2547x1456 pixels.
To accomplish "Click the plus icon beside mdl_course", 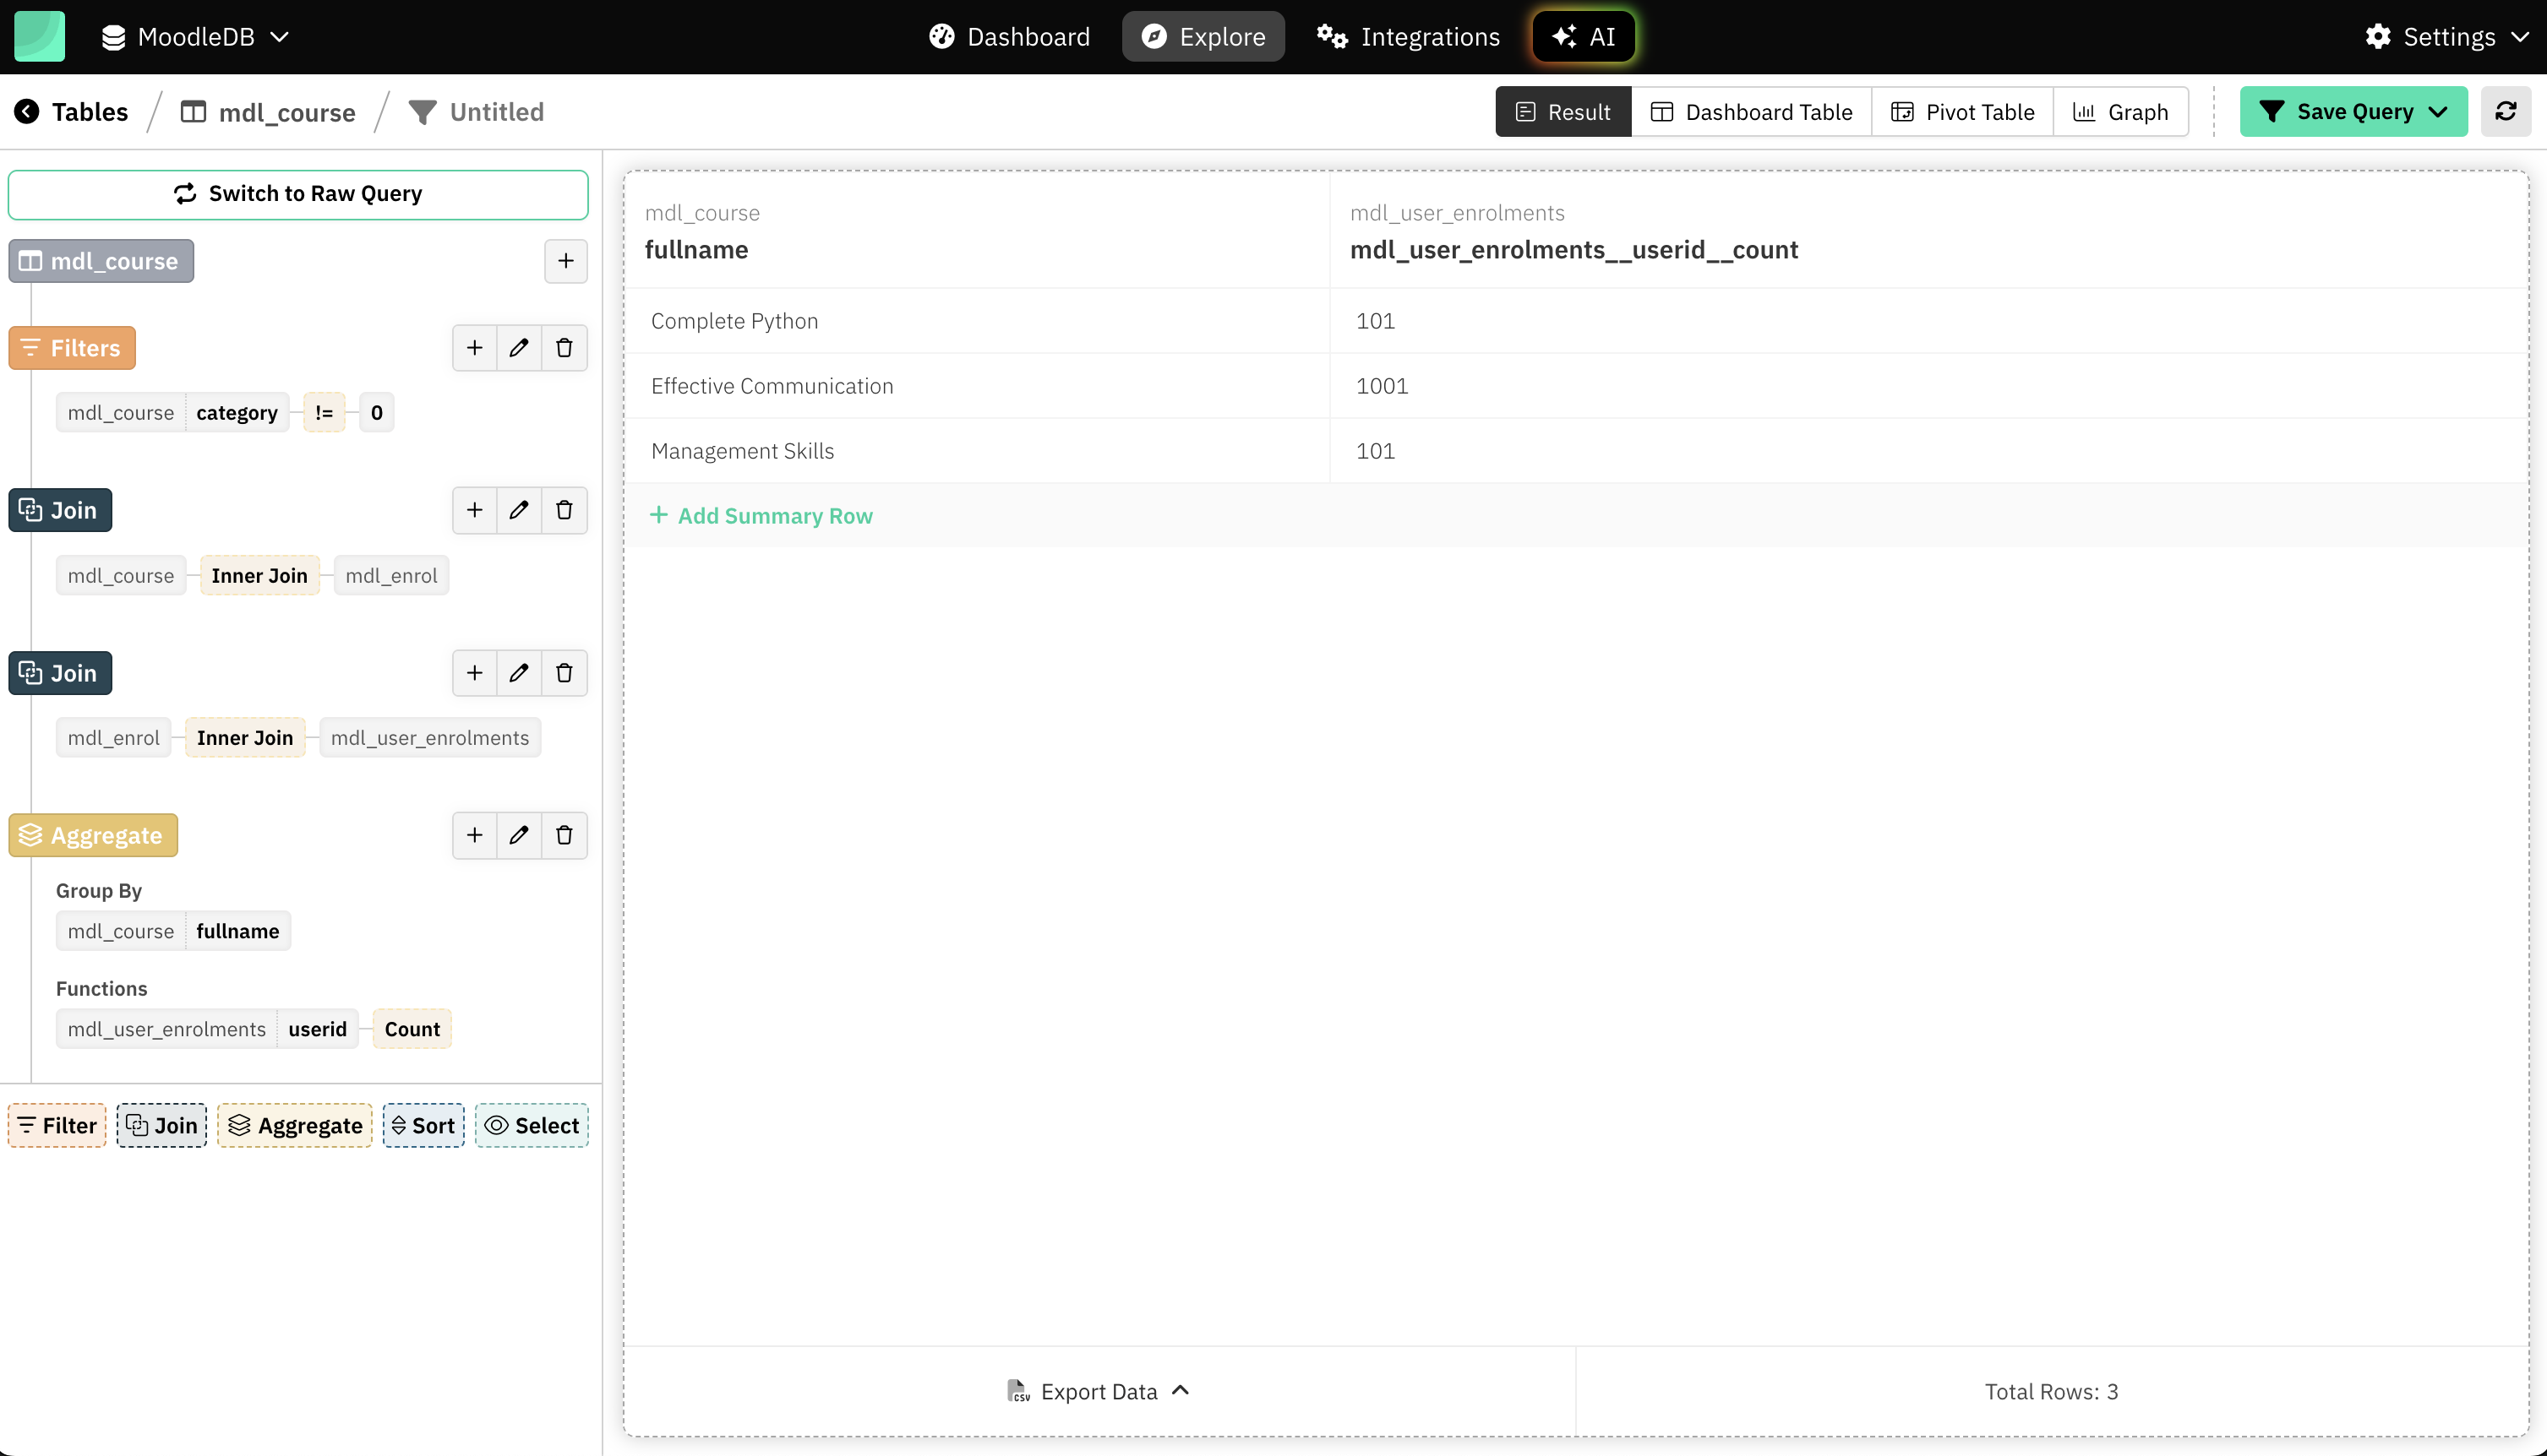I will [565, 261].
